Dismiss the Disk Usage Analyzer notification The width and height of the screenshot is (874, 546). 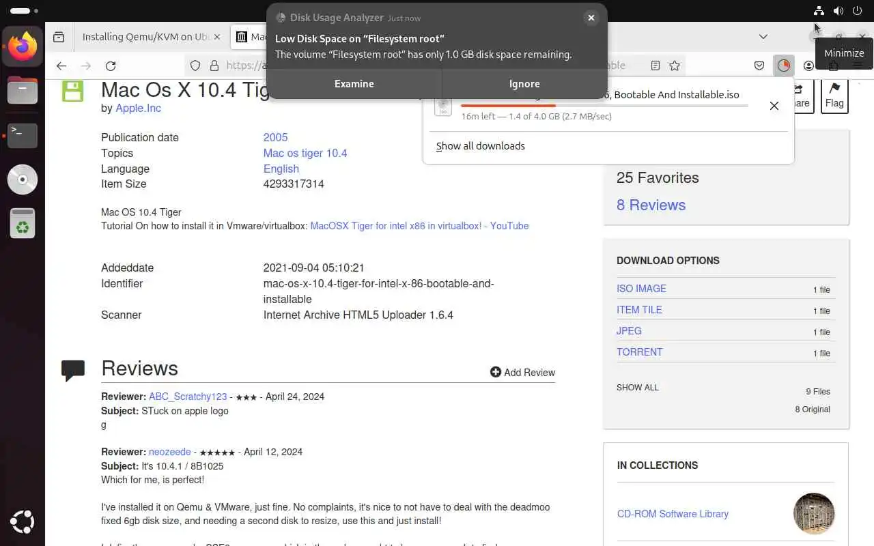tap(591, 18)
